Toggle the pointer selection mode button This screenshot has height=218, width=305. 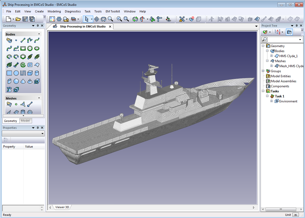(x=86, y=19)
